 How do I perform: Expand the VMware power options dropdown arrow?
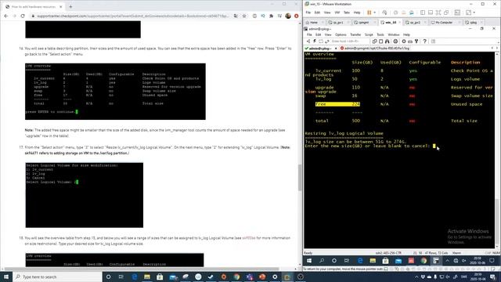(x=374, y=13)
